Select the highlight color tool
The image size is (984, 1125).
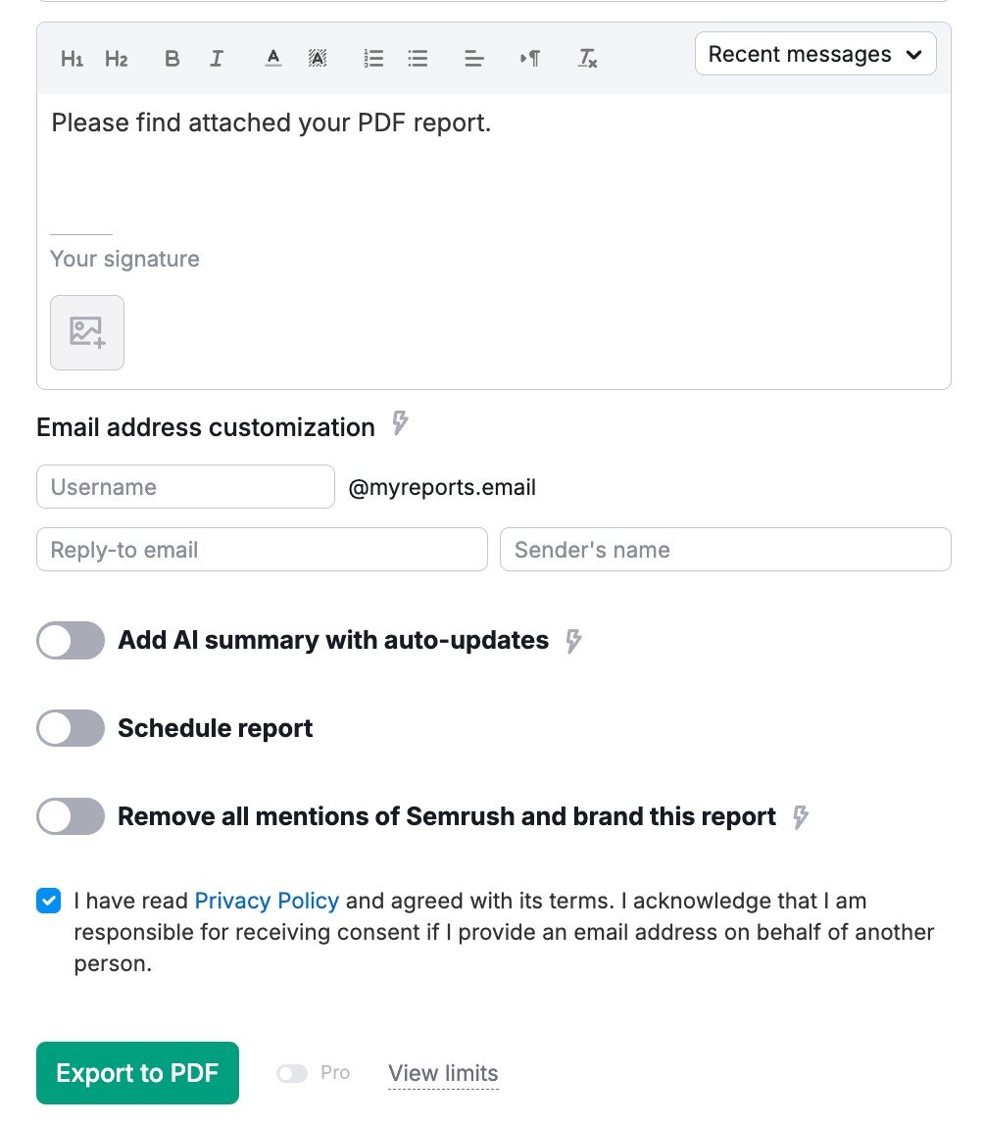pos(318,58)
